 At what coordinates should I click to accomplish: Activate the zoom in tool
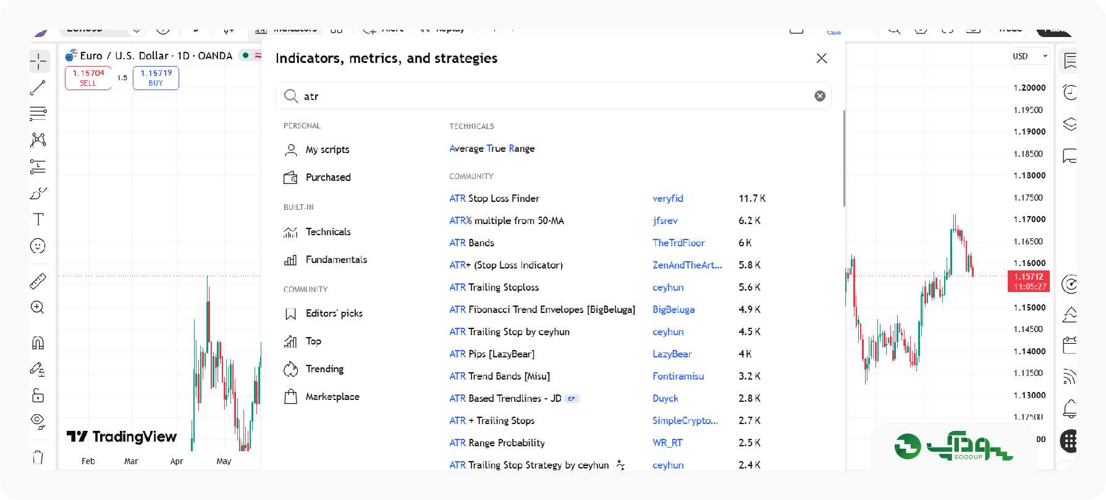click(38, 307)
